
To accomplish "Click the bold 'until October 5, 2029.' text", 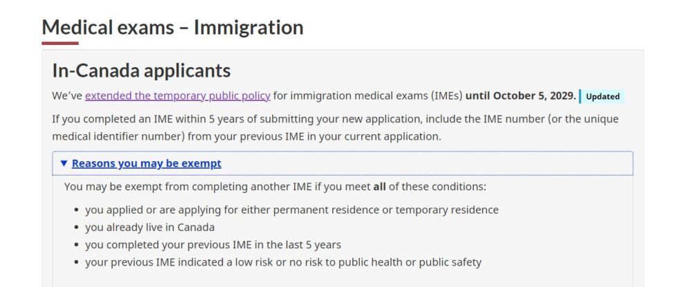I will pos(521,96).
